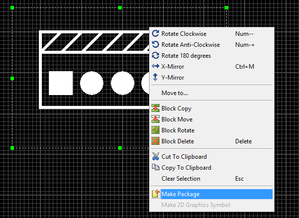
Task: Click the hatched strip of the footprint
Action: (95, 42)
